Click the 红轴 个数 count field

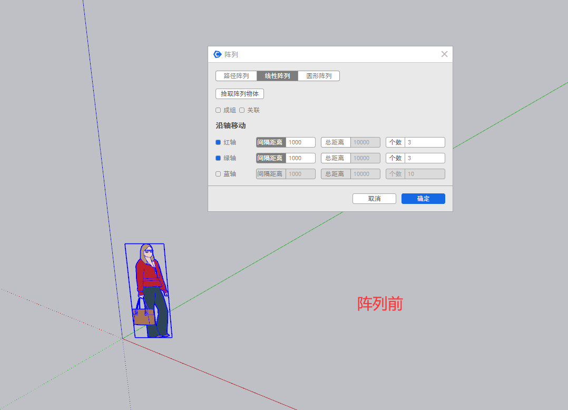425,142
